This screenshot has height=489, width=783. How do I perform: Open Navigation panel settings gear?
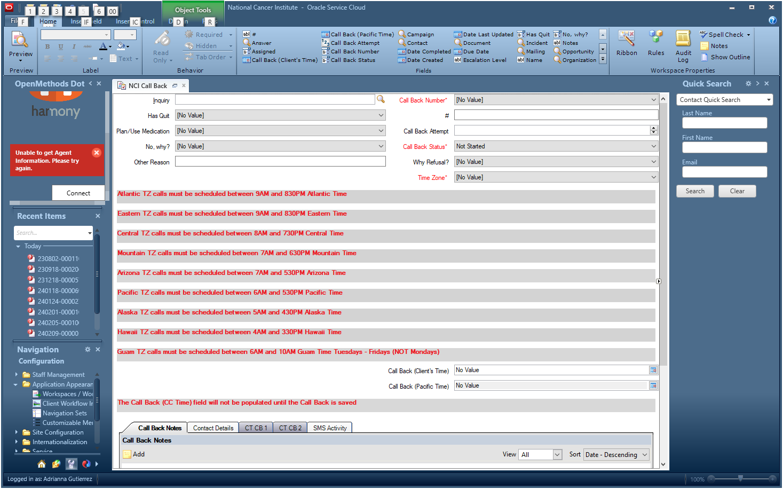coord(88,350)
